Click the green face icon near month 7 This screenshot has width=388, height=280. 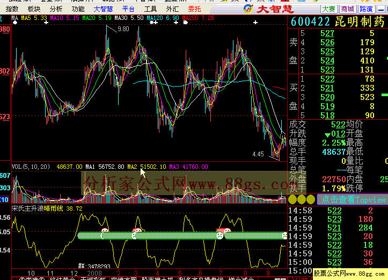click(x=219, y=235)
